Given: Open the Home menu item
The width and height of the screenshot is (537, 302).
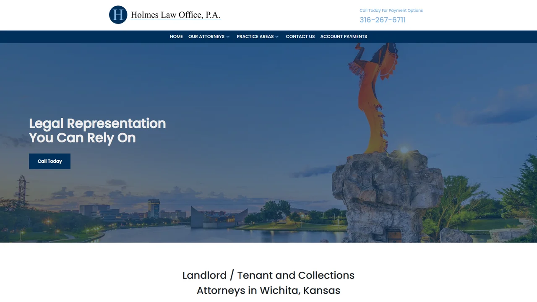Looking at the screenshot, I should point(176,36).
